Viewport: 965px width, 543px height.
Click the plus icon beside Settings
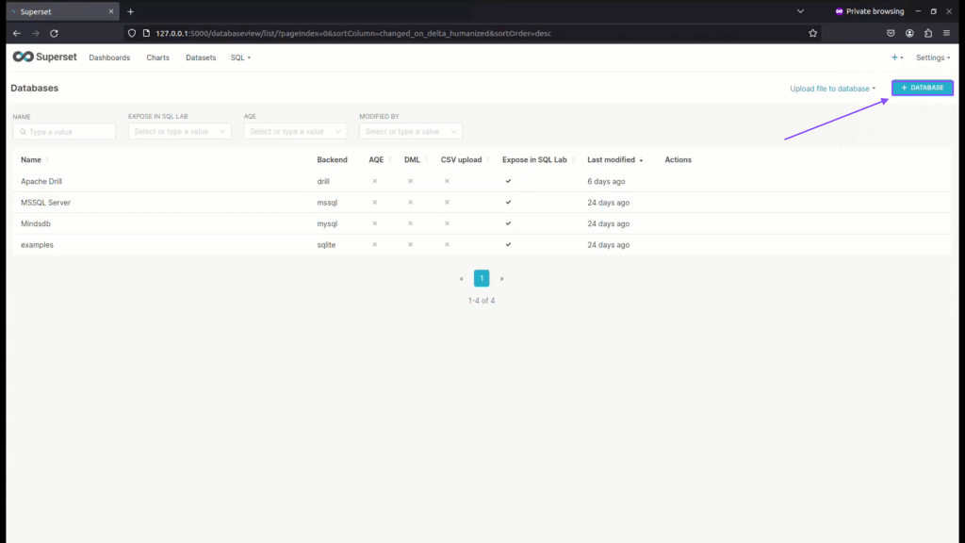click(x=896, y=58)
